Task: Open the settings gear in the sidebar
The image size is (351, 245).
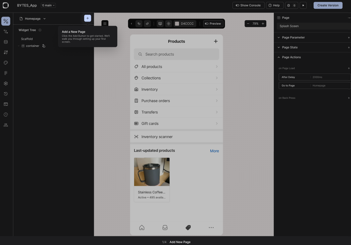Action: (6, 84)
